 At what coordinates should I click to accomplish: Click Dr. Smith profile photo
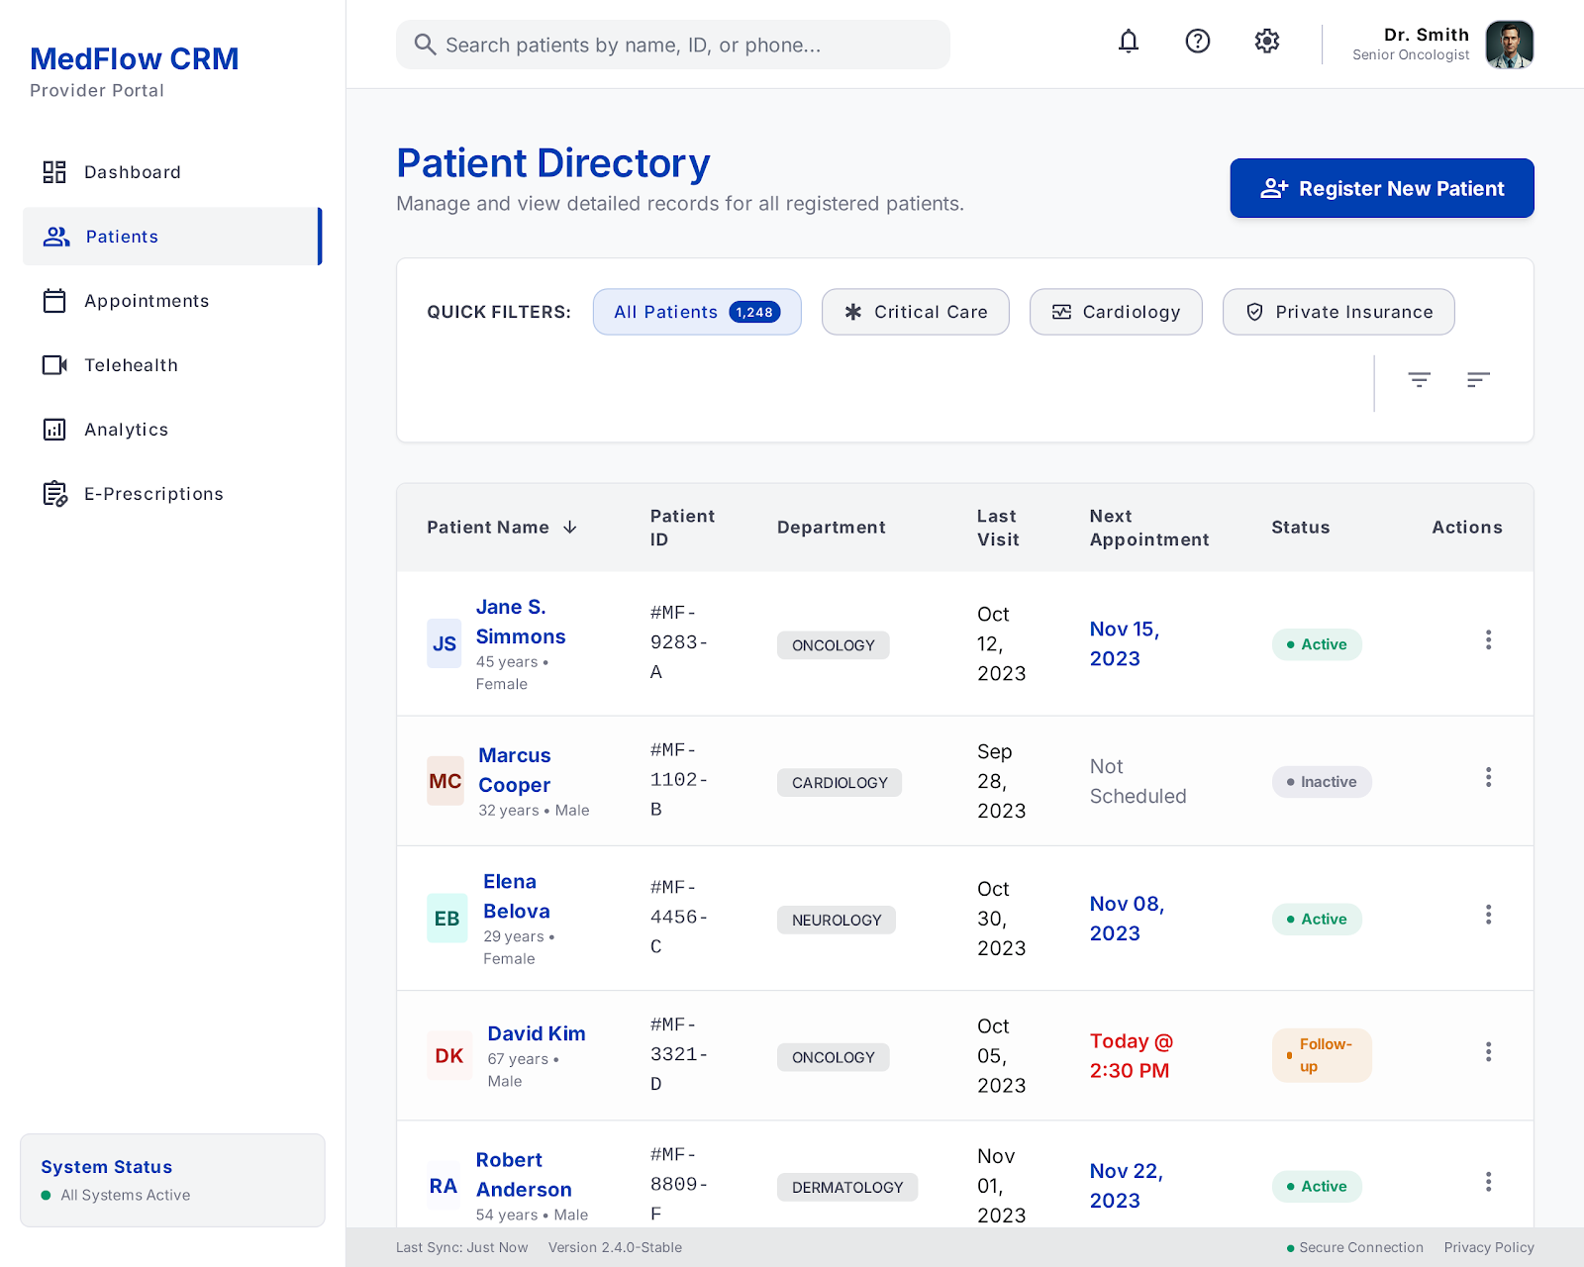(1510, 45)
